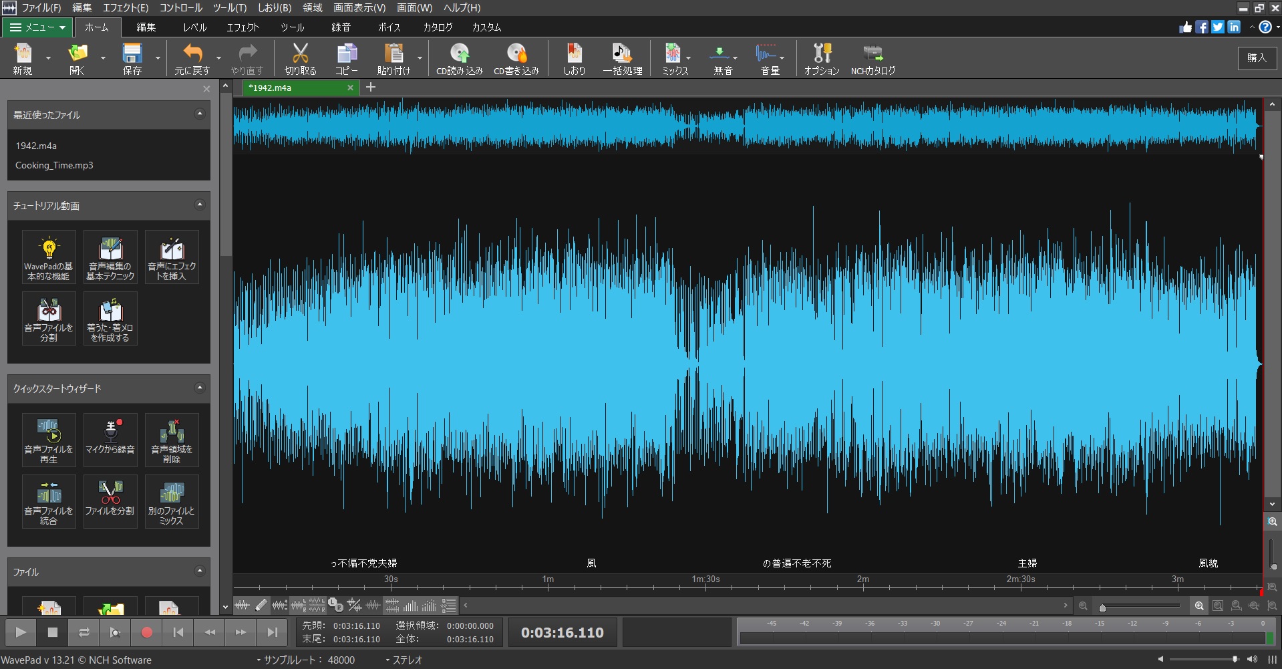Click the 購入 (Purchase) button
The height and width of the screenshot is (669, 1282).
click(x=1257, y=58)
